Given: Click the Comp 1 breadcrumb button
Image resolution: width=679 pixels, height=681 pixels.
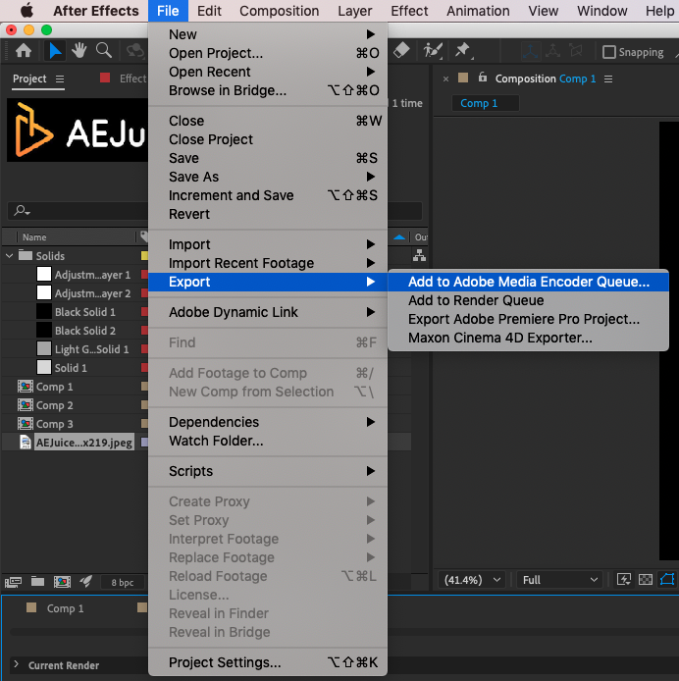Looking at the screenshot, I should 486,103.
